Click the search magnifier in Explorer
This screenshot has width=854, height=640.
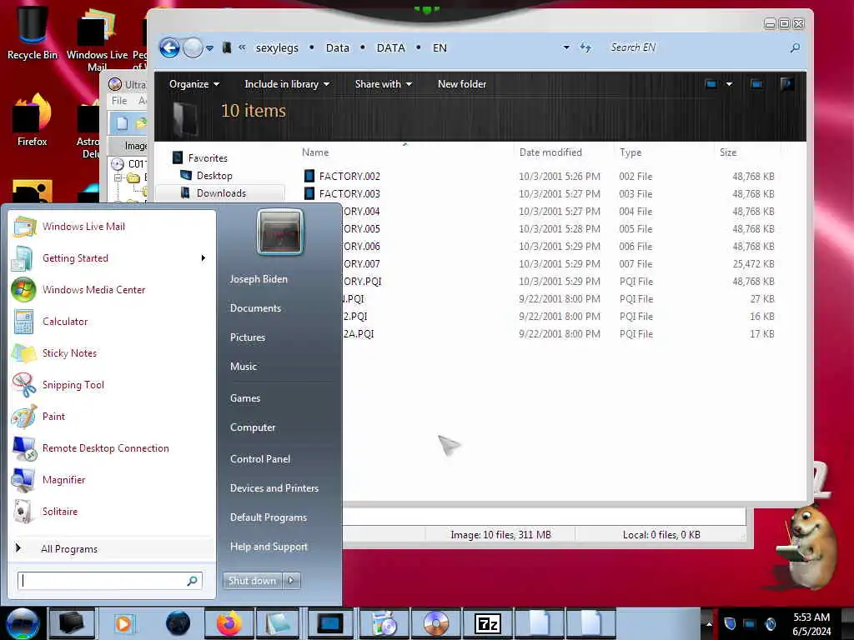pyautogui.click(x=795, y=47)
